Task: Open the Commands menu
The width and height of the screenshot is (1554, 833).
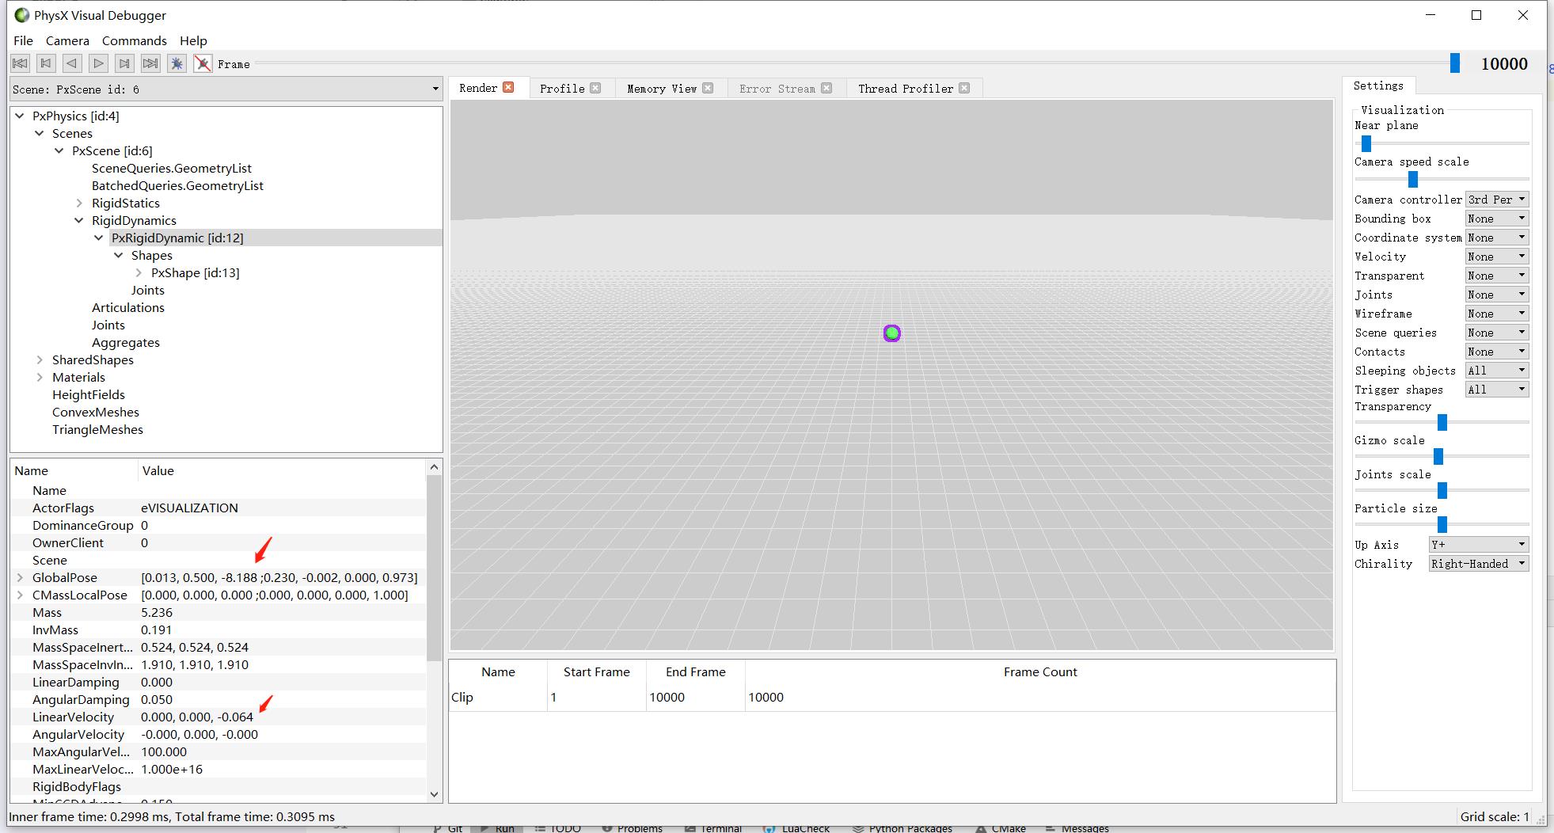Action: pos(135,40)
